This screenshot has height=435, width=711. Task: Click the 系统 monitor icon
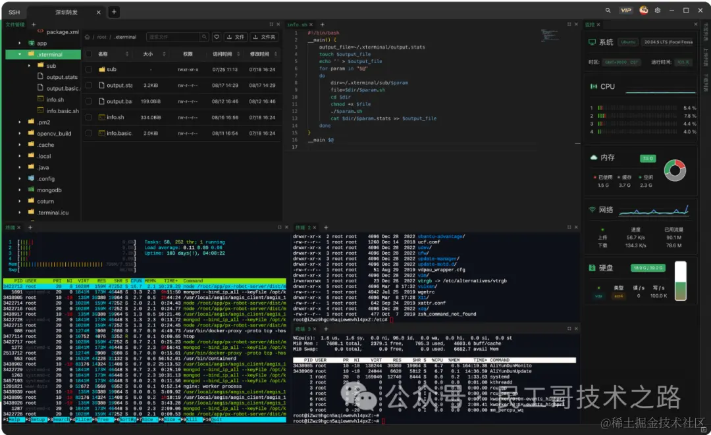pyautogui.click(x=592, y=42)
